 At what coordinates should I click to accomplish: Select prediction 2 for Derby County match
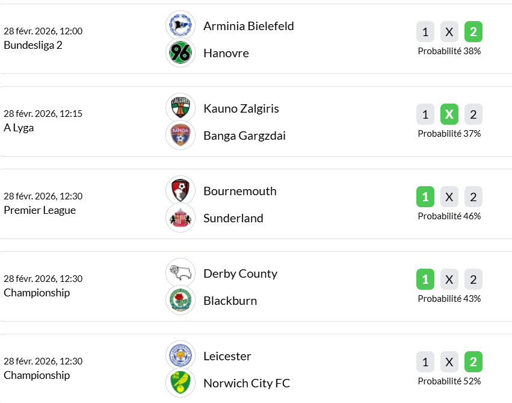[x=473, y=280]
